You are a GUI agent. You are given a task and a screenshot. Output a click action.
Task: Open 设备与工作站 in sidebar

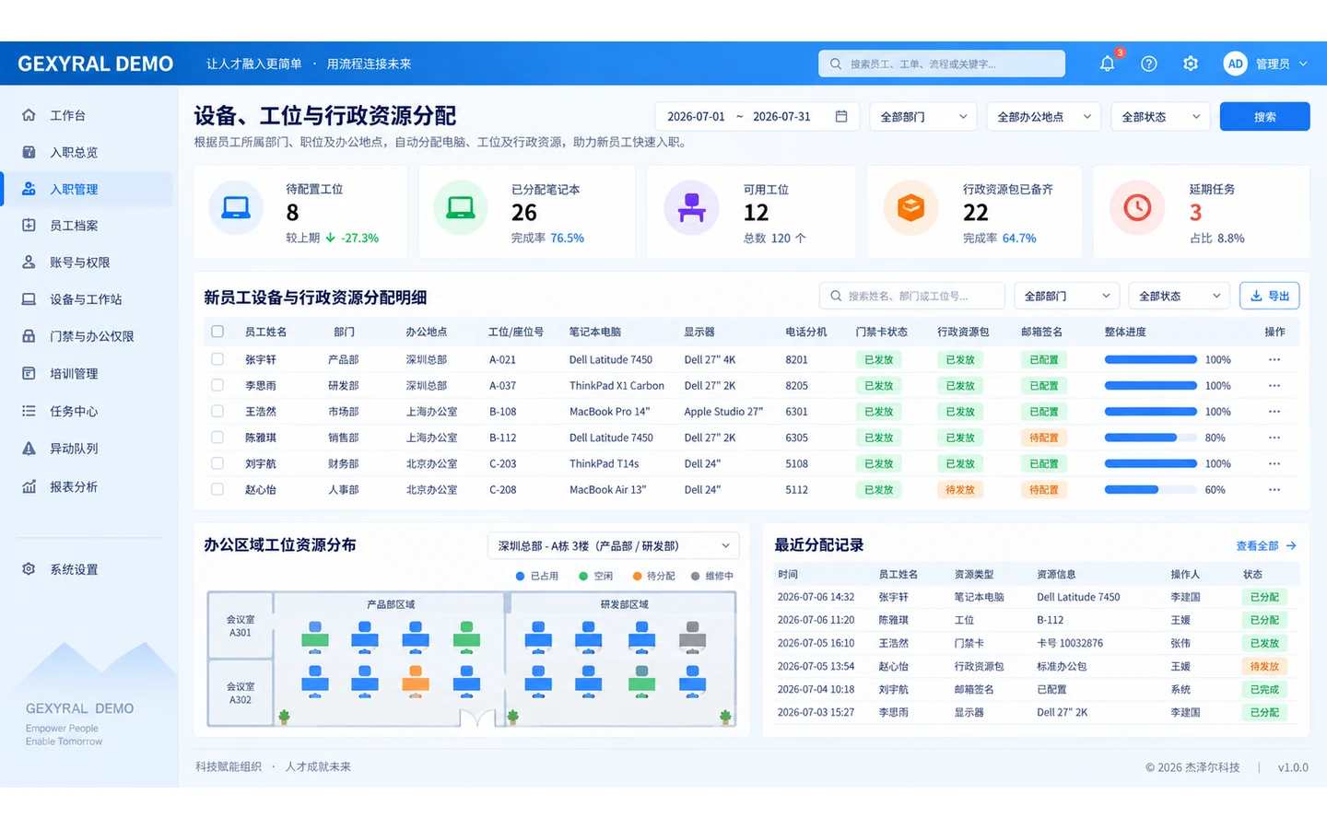point(88,299)
